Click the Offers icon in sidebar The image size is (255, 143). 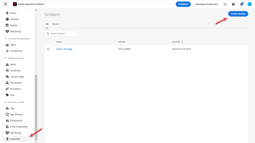pyautogui.click(x=7, y=45)
